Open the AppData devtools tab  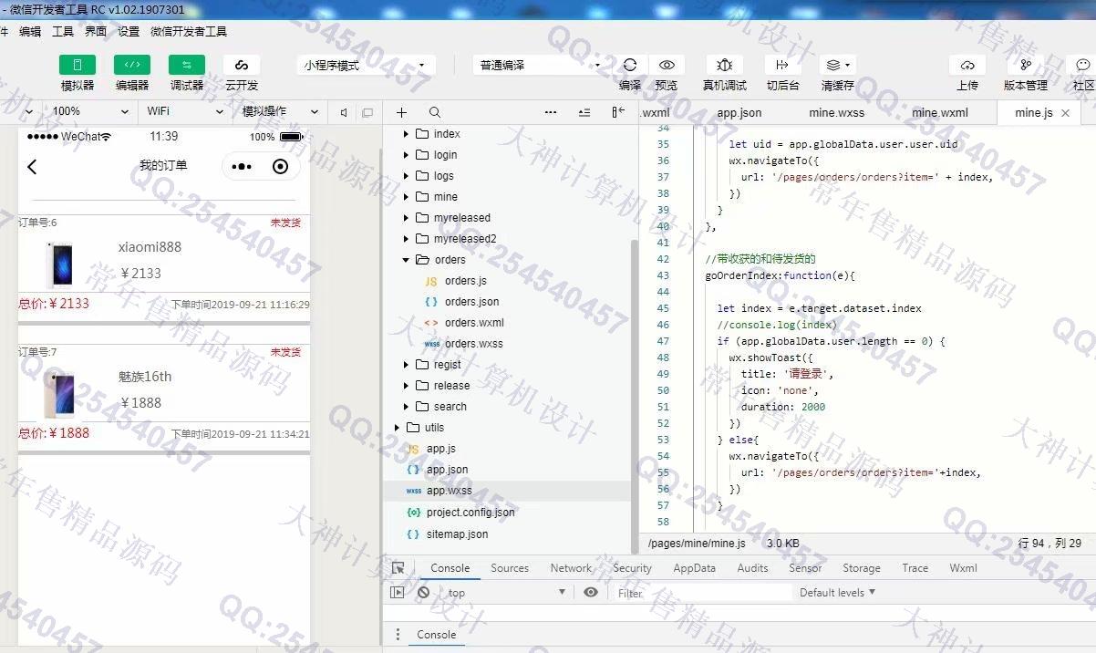pos(695,568)
